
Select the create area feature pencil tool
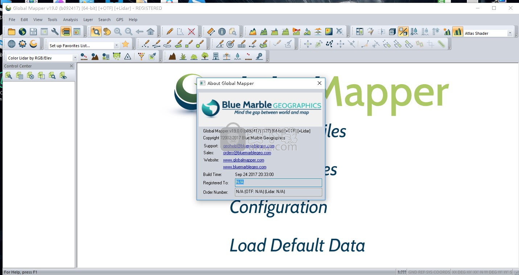[178, 44]
